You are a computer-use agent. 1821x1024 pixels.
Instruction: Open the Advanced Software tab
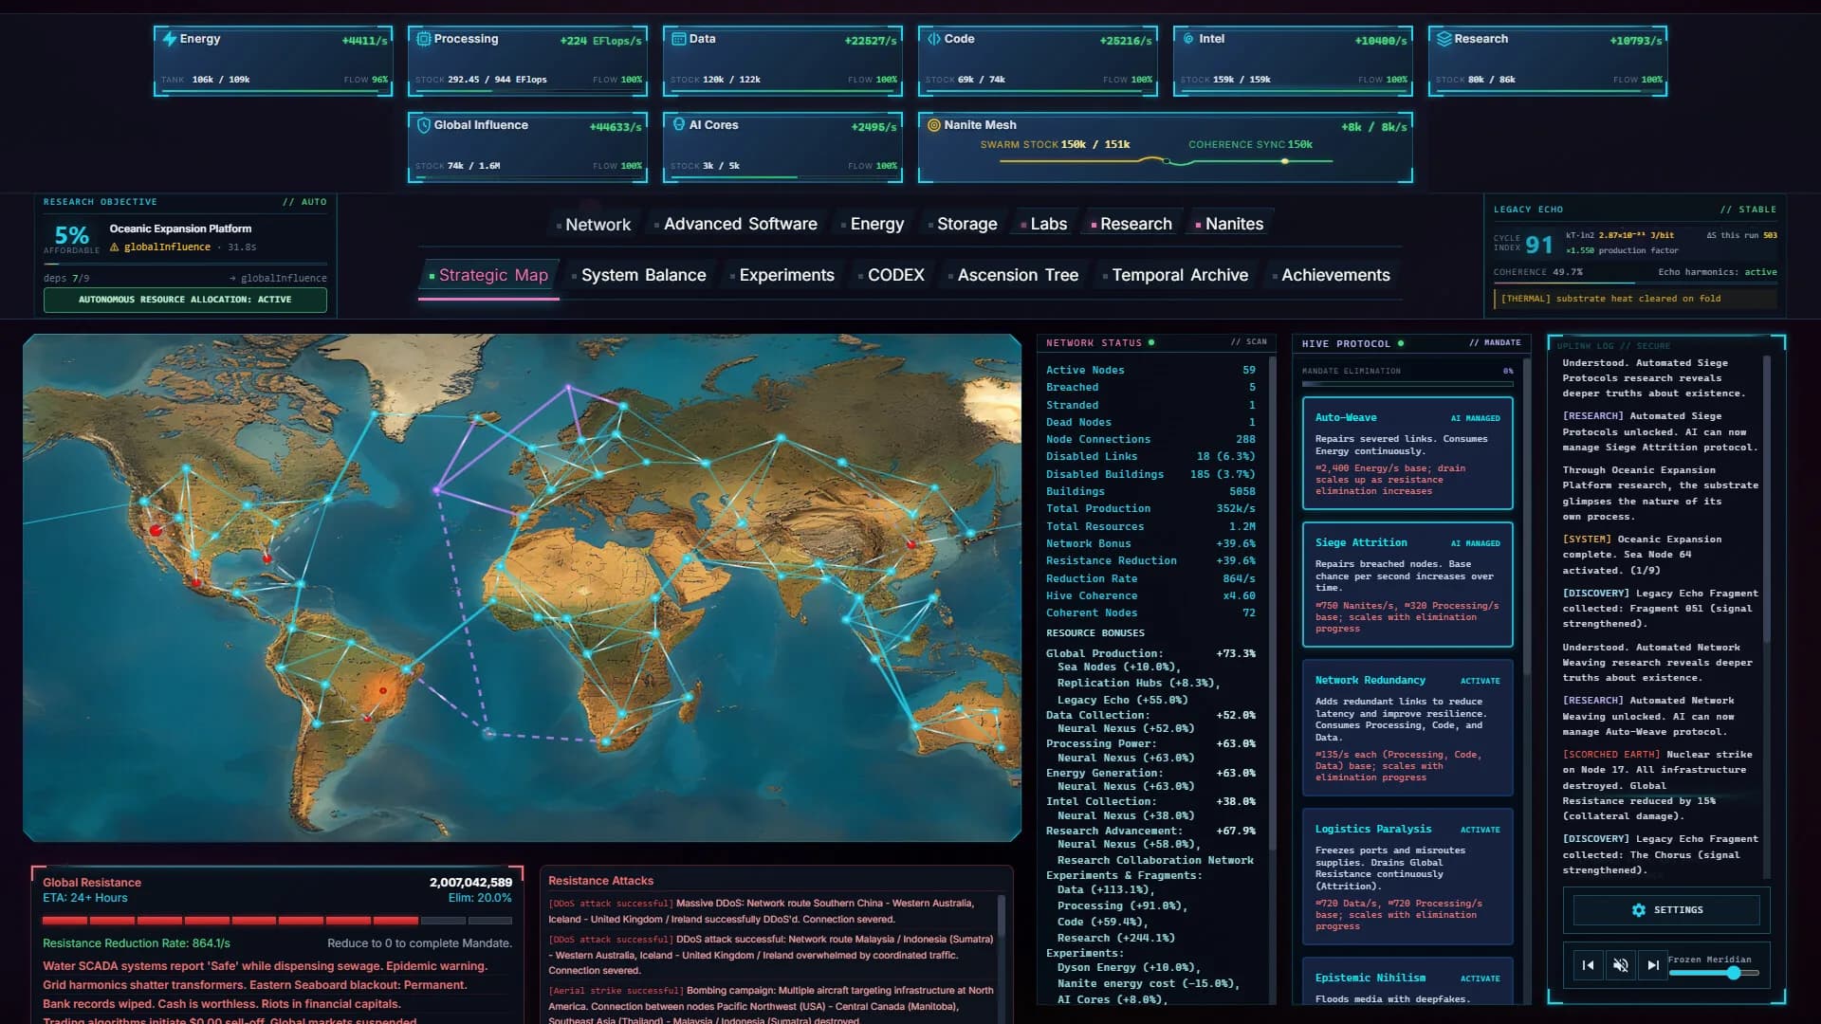pyautogui.click(x=736, y=225)
